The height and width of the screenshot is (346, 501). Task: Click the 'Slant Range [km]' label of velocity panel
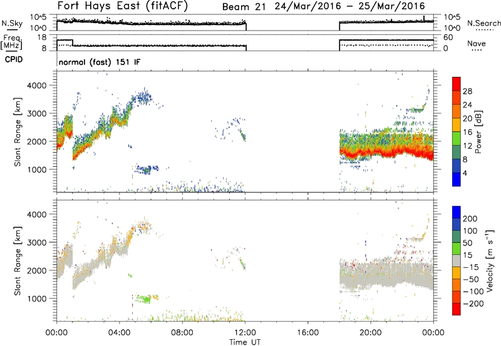(x=18, y=260)
